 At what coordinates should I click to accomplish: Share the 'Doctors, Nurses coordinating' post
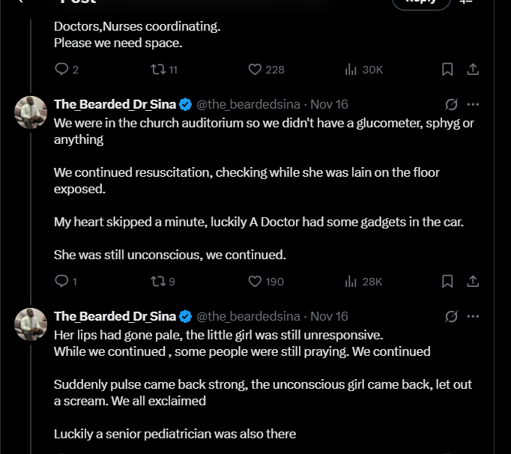click(473, 70)
